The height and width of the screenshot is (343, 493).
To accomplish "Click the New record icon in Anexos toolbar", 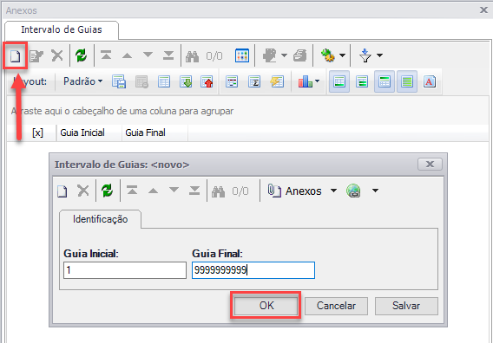I will (15, 55).
